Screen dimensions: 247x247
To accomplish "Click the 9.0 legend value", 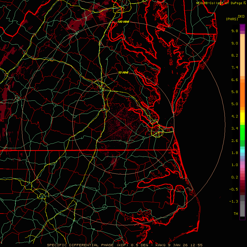I will click(235, 43).
